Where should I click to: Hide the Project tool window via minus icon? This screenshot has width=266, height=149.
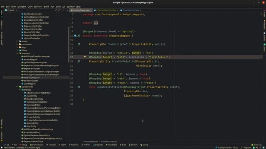pos(67,10)
